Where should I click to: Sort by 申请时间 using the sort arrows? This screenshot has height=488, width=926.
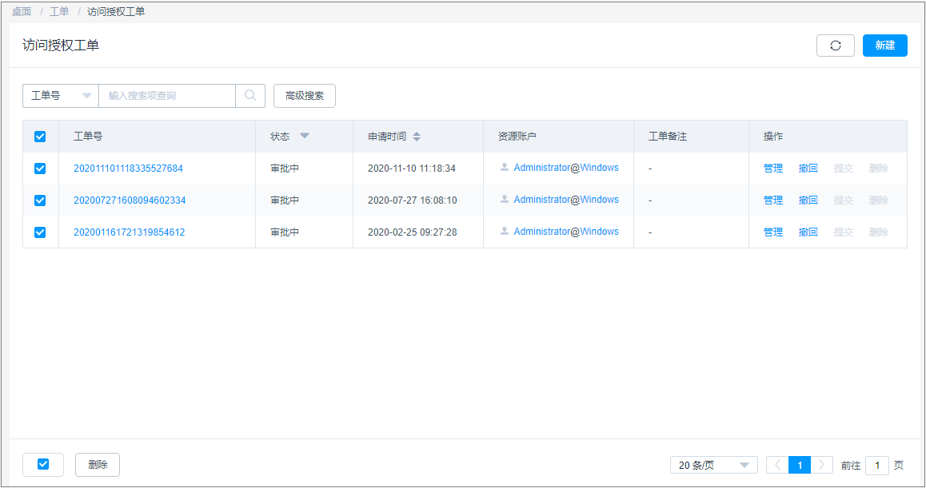click(x=417, y=137)
